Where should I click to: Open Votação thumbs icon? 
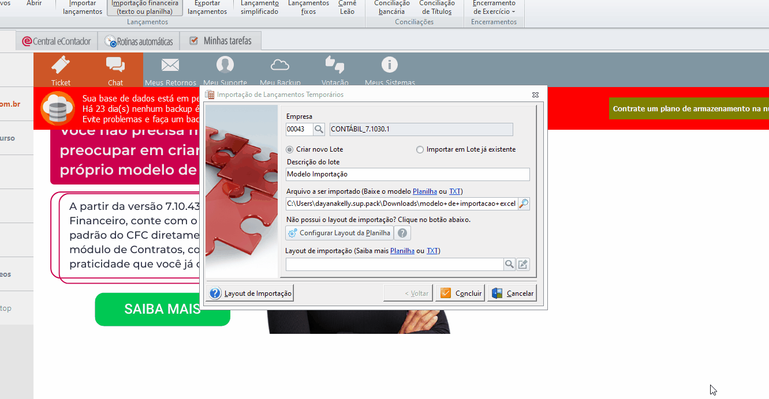point(334,65)
